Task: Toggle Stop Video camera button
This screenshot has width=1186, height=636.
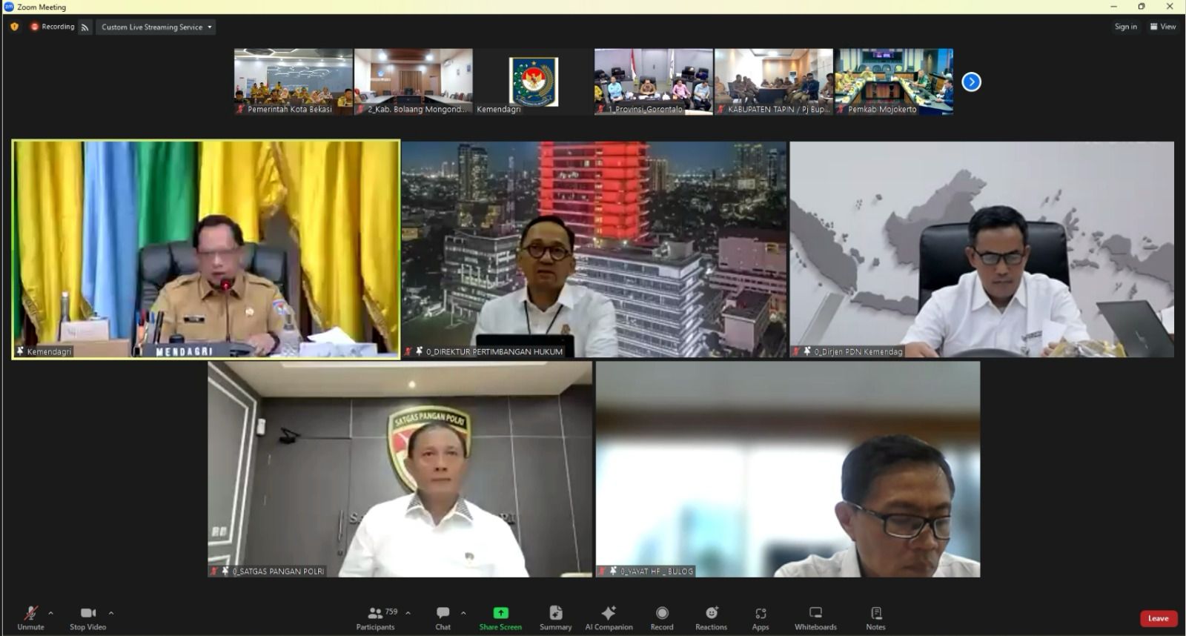Action: (x=87, y=617)
